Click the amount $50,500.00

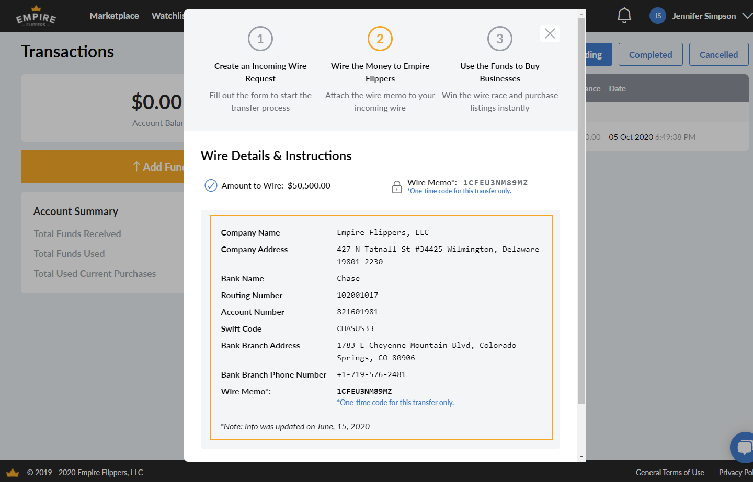tap(309, 185)
